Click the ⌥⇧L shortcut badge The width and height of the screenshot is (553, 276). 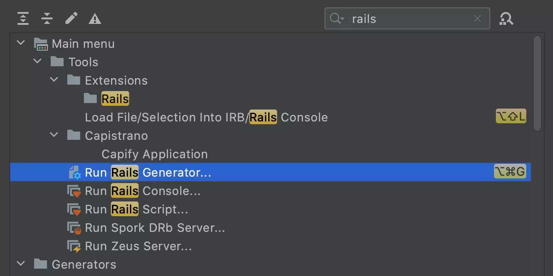pyautogui.click(x=511, y=117)
